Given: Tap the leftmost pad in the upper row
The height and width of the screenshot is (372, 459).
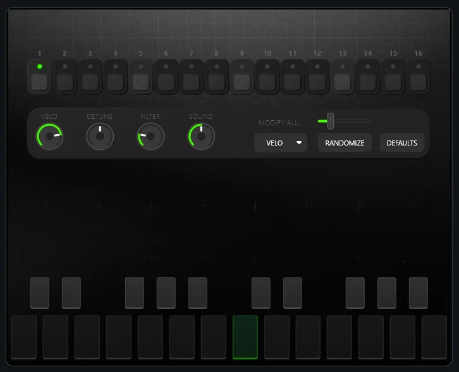Looking at the screenshot, I should [x=40, y=293].
